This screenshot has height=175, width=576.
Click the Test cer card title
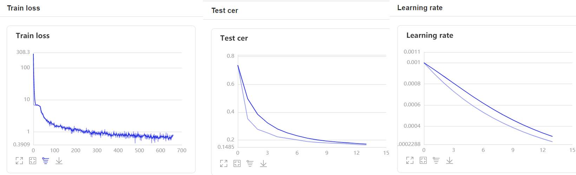234,38
